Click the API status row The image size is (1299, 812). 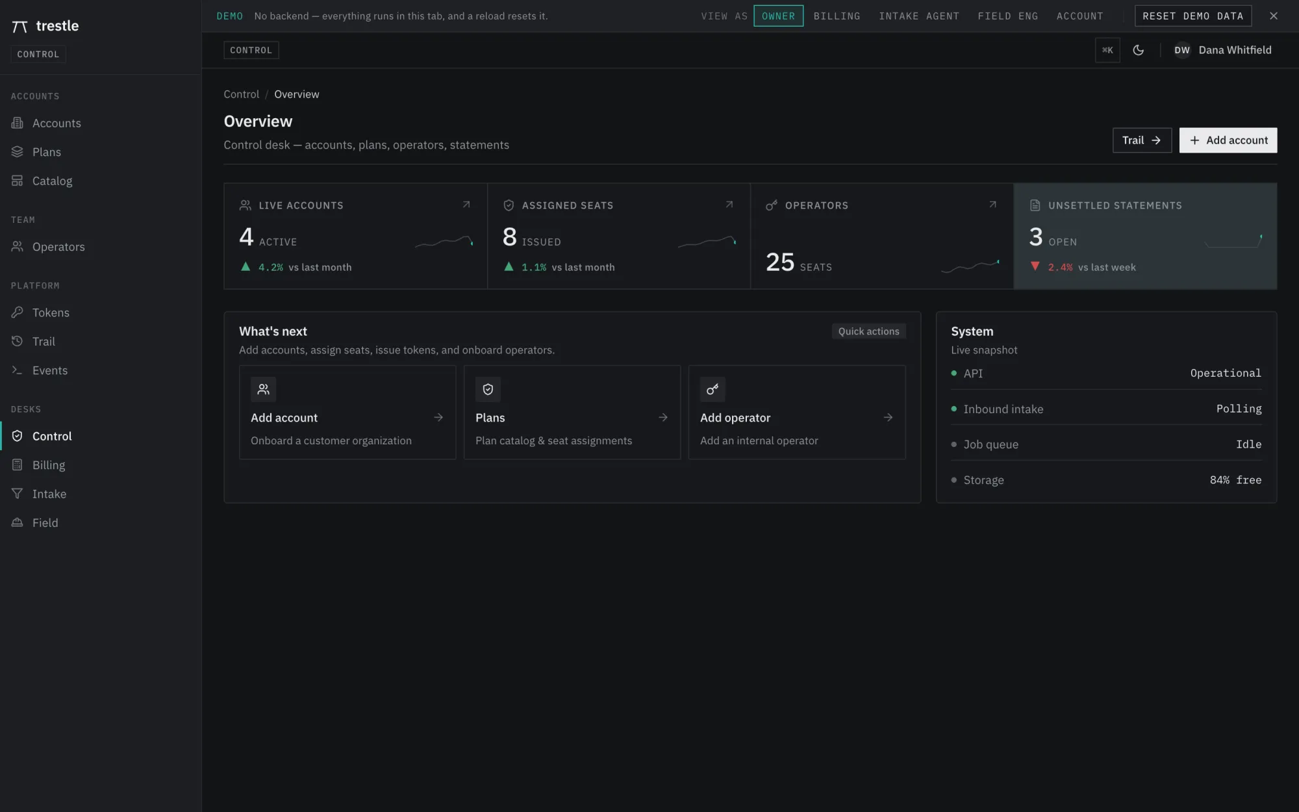1106,373
